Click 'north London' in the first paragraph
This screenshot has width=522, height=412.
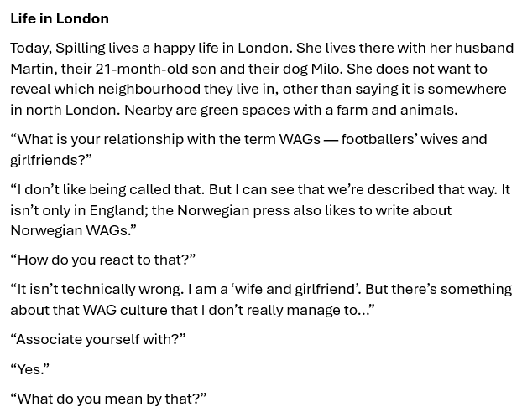click(71, 110)
